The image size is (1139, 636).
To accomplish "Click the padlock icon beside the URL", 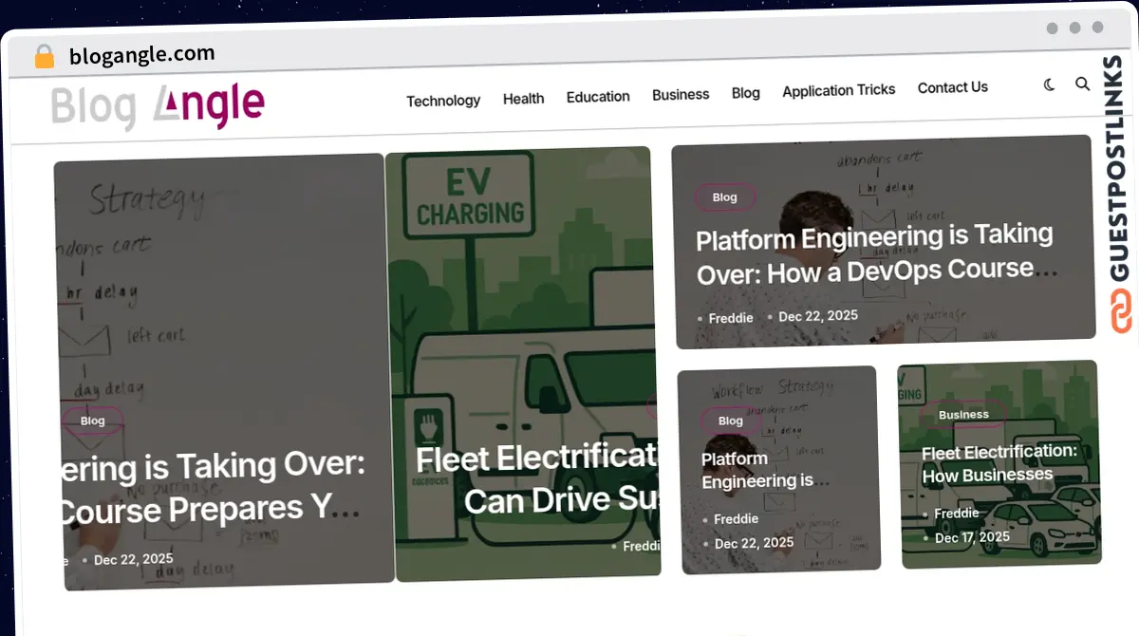I will (44, 57).
